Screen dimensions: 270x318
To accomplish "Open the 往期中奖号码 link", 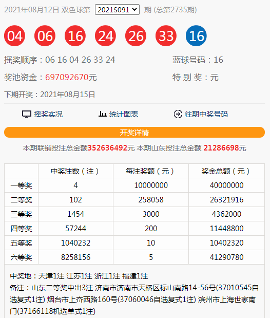I will click(x=206, y=114).
